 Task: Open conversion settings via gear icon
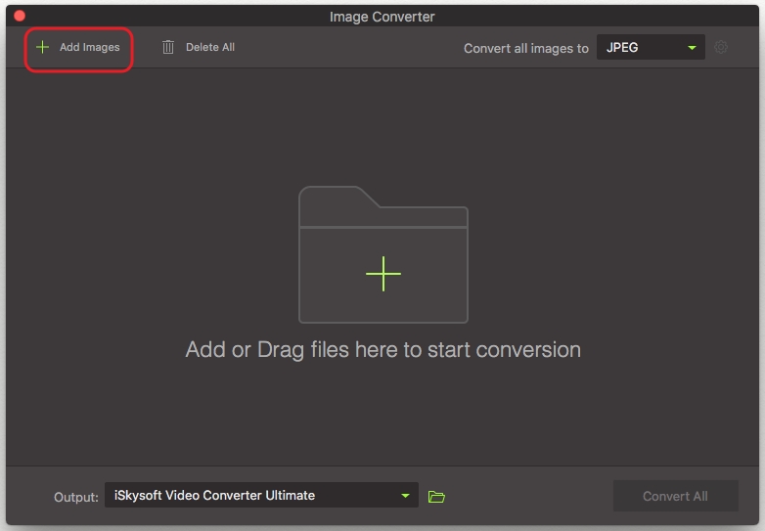(721, 47)
